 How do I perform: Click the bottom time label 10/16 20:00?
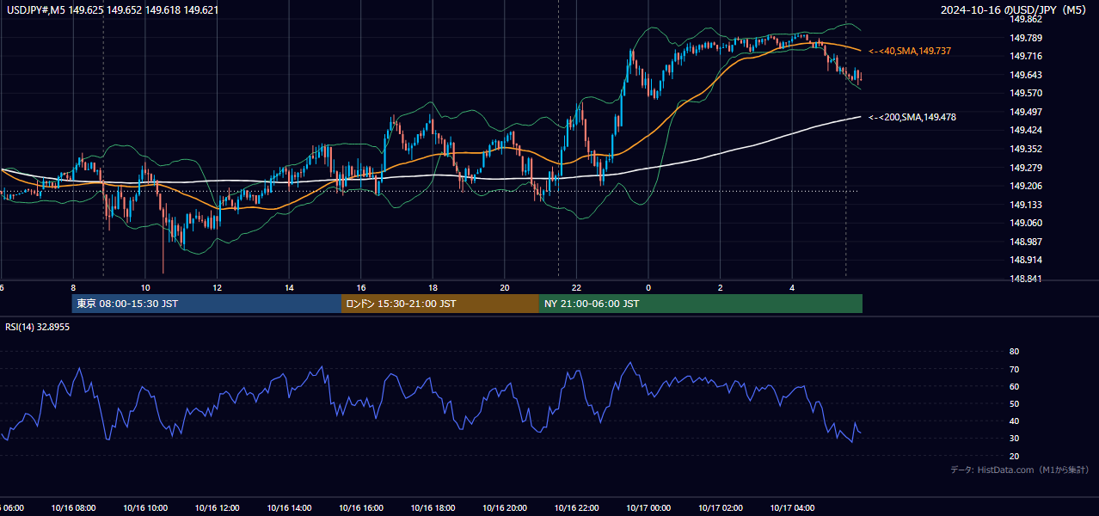click(505, 508)
